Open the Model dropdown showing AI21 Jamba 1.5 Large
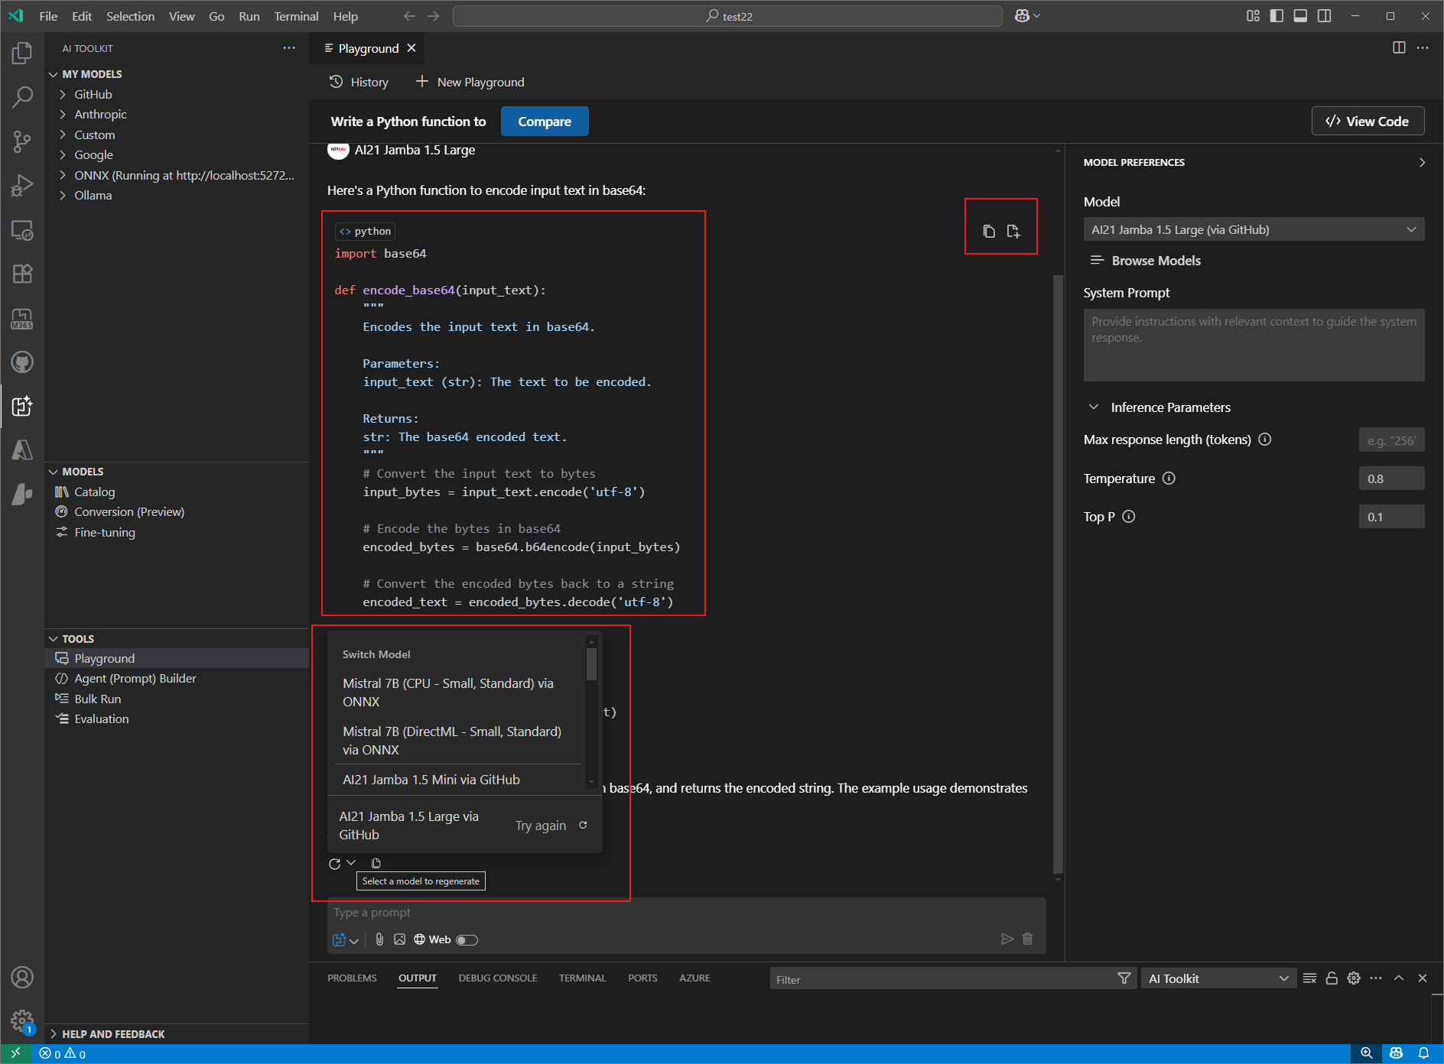This screenshot has width=1444, height=1064. coord(1253,229)
